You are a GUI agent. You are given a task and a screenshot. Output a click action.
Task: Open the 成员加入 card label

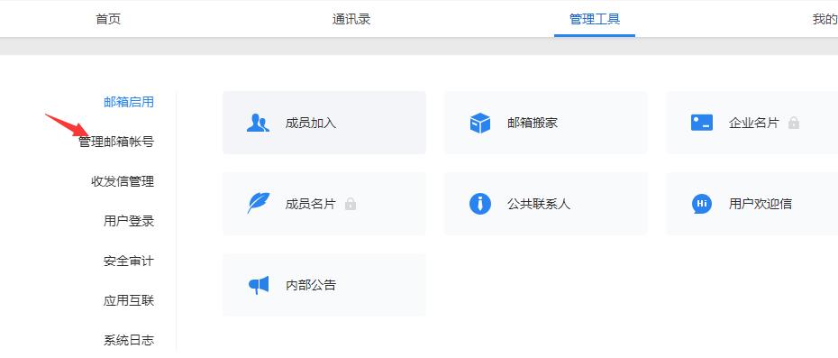(311, 123)
